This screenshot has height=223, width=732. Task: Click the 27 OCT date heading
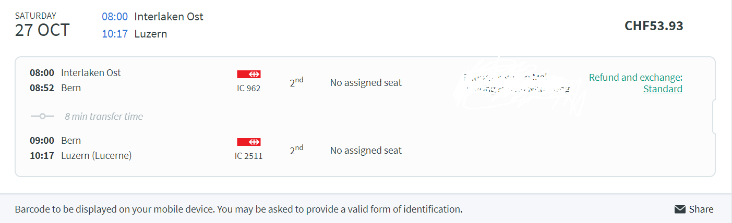(x=42, y=30)
